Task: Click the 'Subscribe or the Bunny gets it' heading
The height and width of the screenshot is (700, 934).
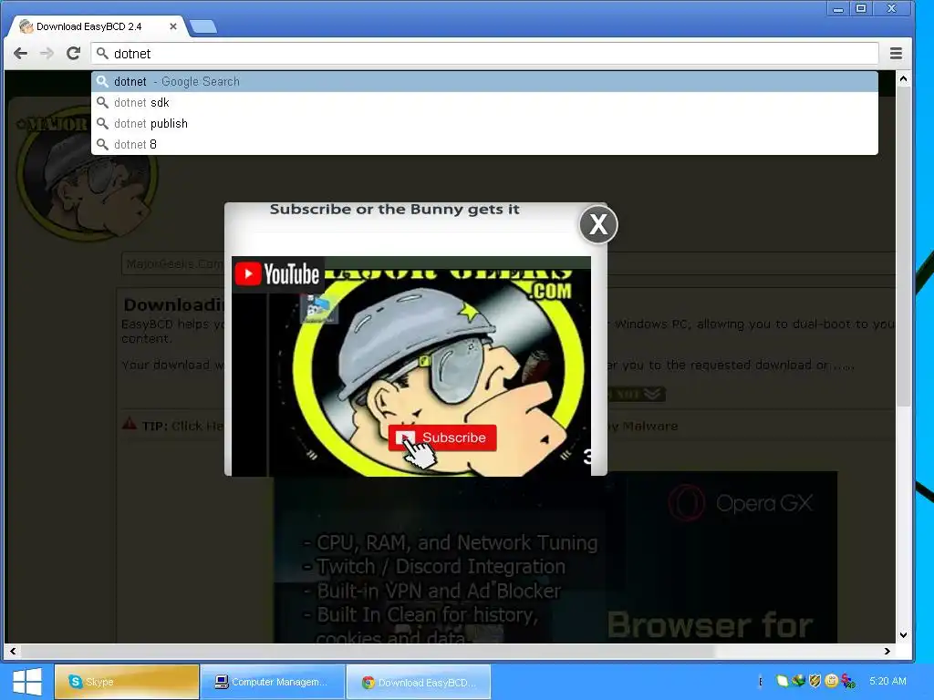Action: [x=394, y=210]
